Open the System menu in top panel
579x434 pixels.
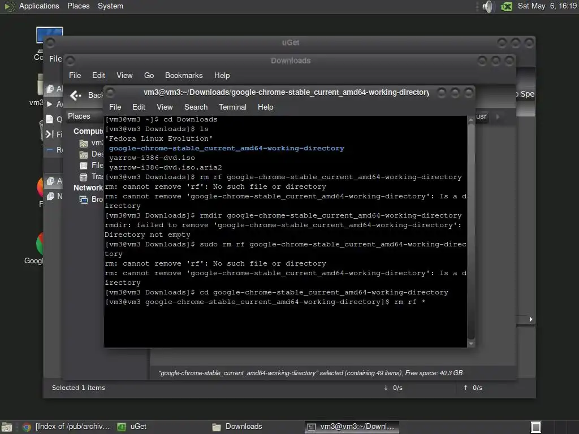pyautogui.click(x=110, y=6)
